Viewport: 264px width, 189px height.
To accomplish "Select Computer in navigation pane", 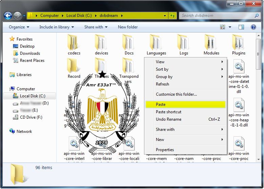I will (22, 89).
